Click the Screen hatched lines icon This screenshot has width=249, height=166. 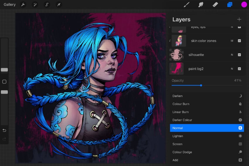click(x=240, y=144)
